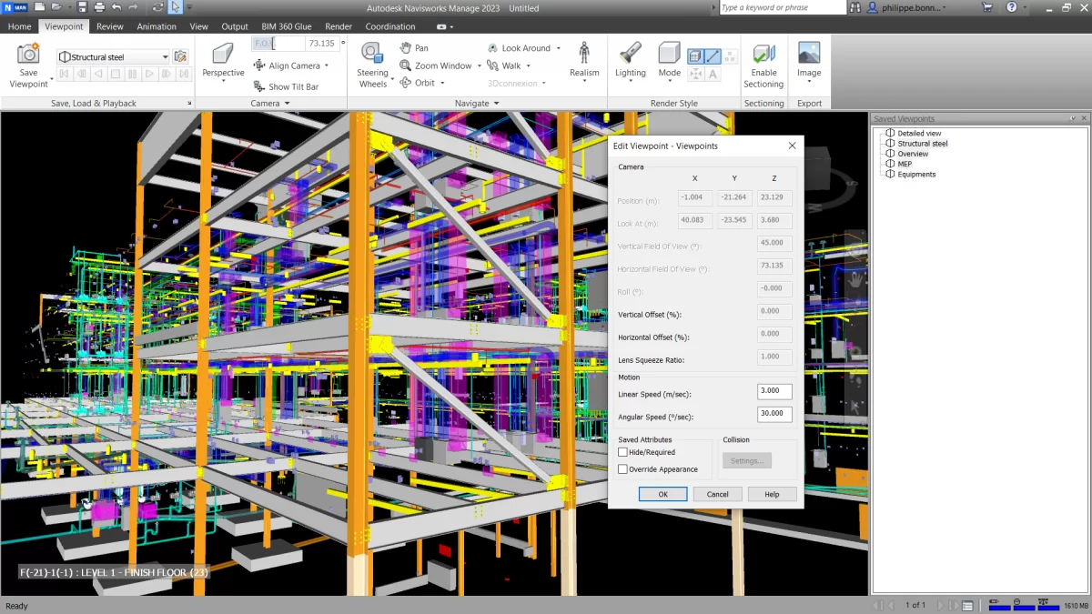The width and height of the screenshot is (1092, 614).
Task: Open the Coordination ribbon tab
Action: click(x=390, y=26)
